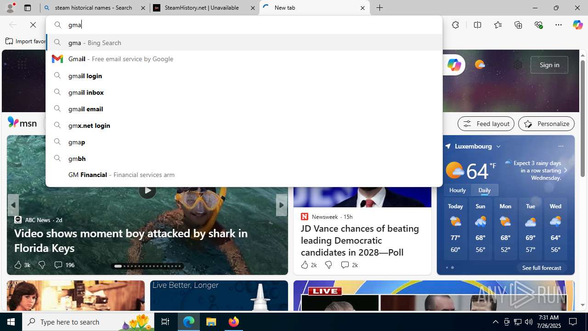Choose the gmail email suggestion

pos(244,108)
